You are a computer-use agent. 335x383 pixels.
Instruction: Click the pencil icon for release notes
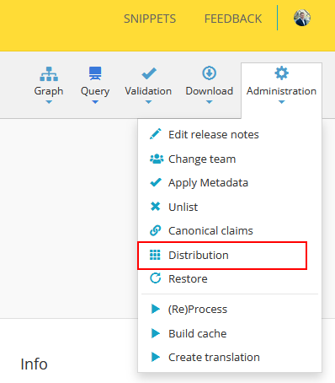156,134
